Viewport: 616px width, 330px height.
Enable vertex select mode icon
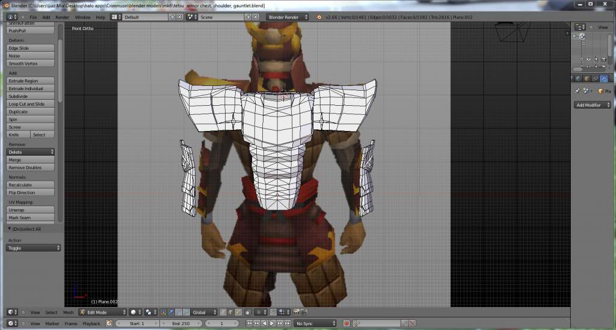(223, 313)
